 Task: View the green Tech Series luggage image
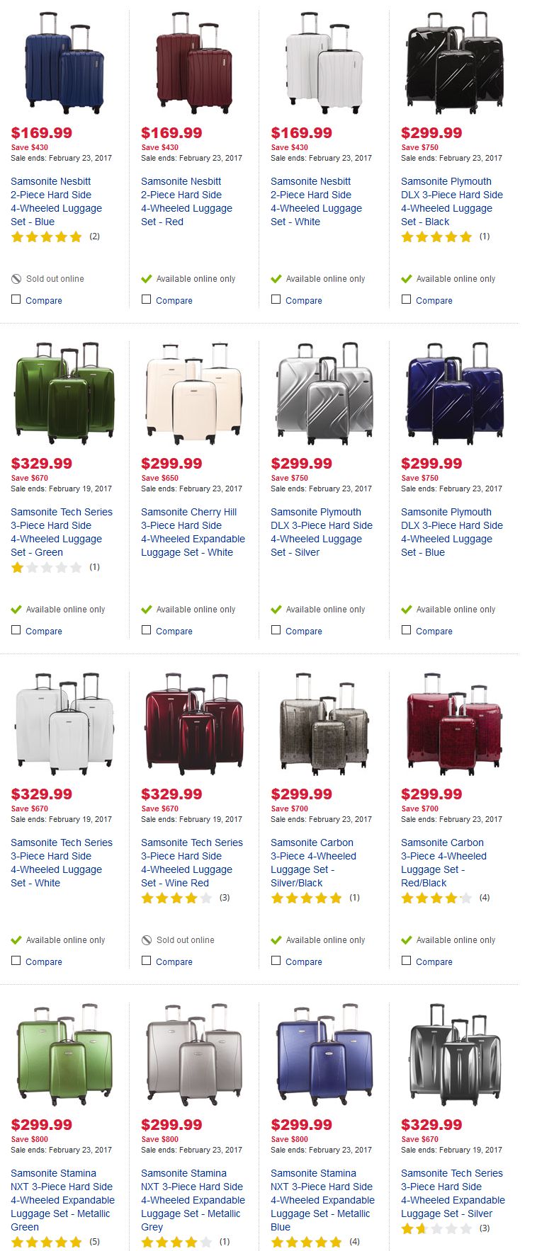click(64, 394)
